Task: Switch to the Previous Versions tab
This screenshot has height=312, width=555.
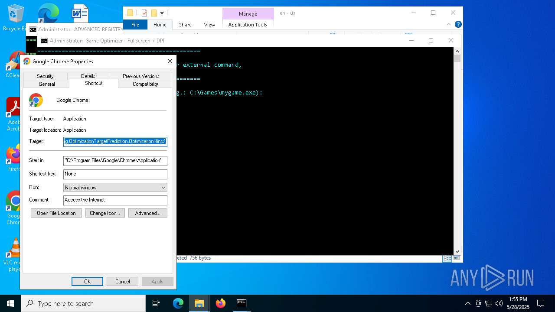Action: coord(141,76)
